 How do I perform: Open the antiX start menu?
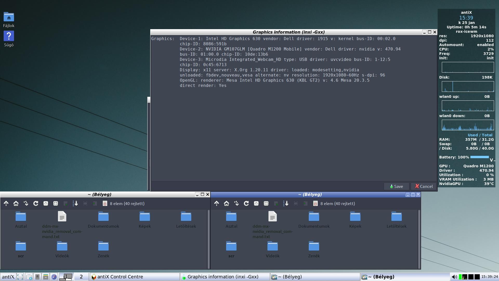(x=8, y=277)
